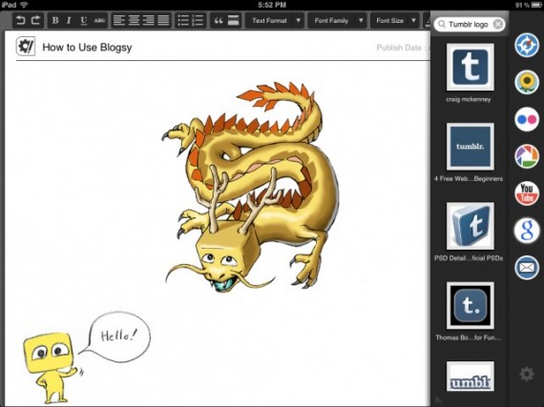Clear the Tumblr logo search text

[x=497, y=24]
